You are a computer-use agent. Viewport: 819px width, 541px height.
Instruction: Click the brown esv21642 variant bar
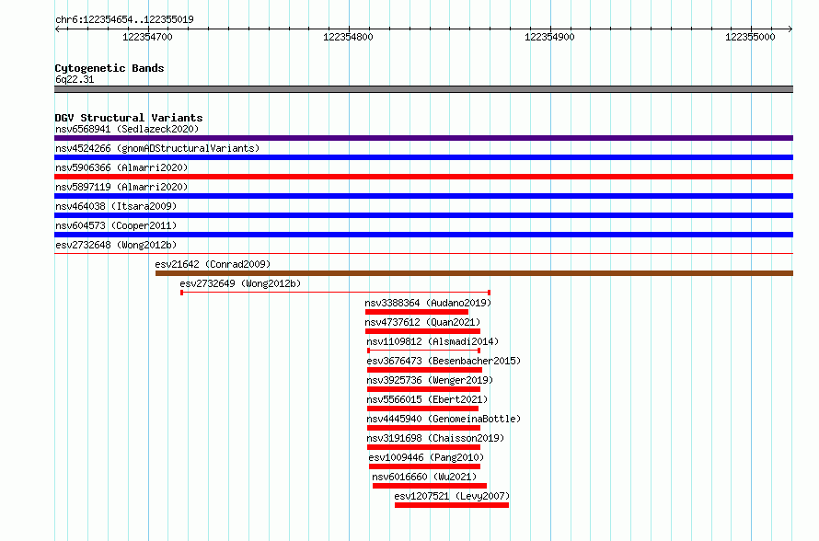[x=474, y=273]
